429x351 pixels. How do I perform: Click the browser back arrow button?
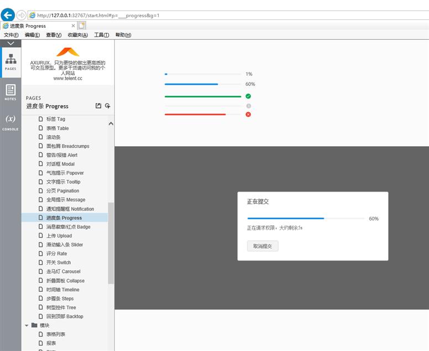click(x=8, y=15)
